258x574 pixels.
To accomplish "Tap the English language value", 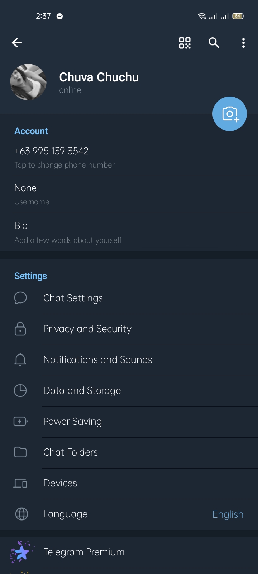I will pyautogui.click(x=228, y=514).
